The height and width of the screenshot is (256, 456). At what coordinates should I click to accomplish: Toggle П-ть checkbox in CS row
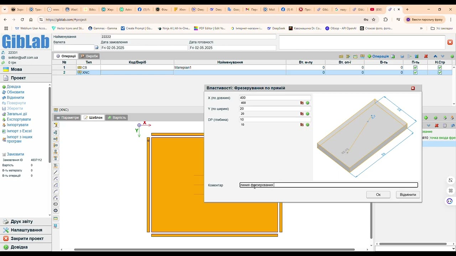(415, 67)
